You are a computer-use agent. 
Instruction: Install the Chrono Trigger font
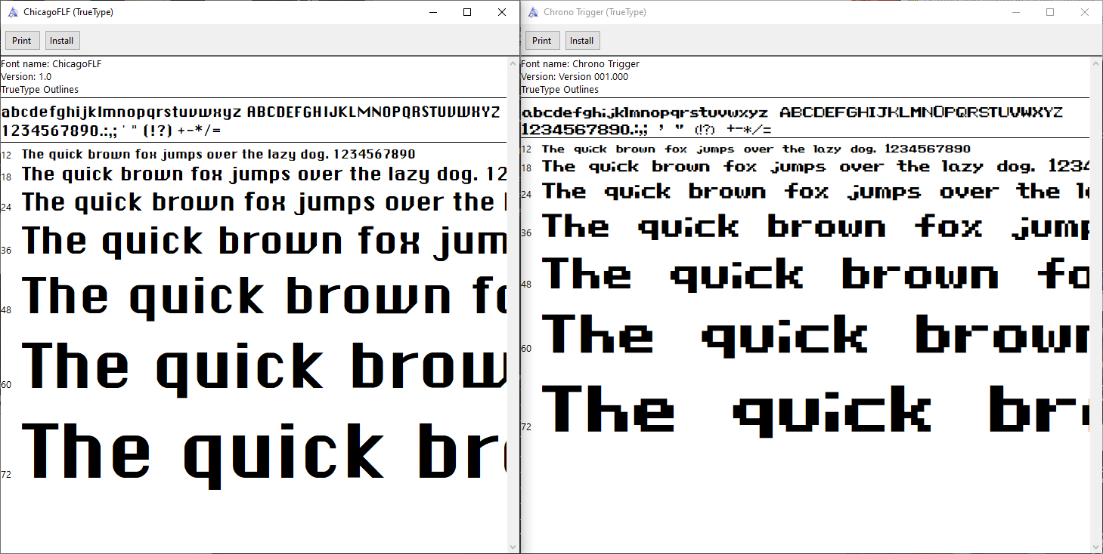pos(581,41)
